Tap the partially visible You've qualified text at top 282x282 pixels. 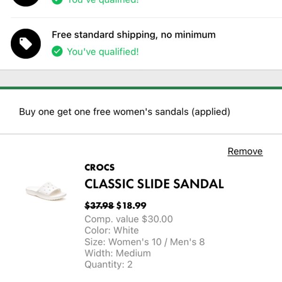103,2
